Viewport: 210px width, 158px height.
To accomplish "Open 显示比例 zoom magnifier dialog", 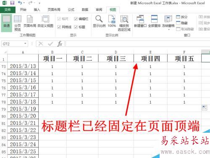I will [99, 21].
